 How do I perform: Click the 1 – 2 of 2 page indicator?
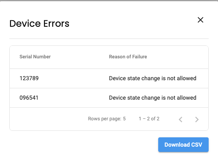tap(149, 119)
